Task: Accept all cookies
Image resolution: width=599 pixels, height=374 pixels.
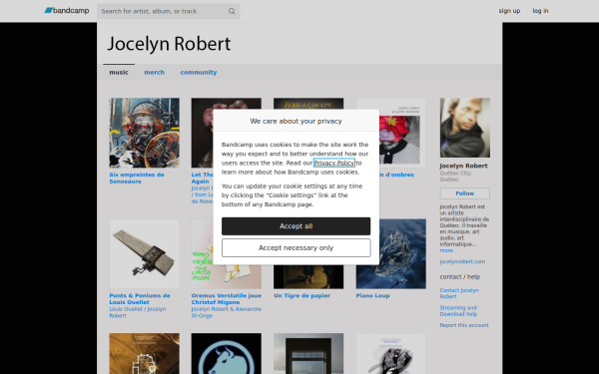Action: [x=297, y=226]
